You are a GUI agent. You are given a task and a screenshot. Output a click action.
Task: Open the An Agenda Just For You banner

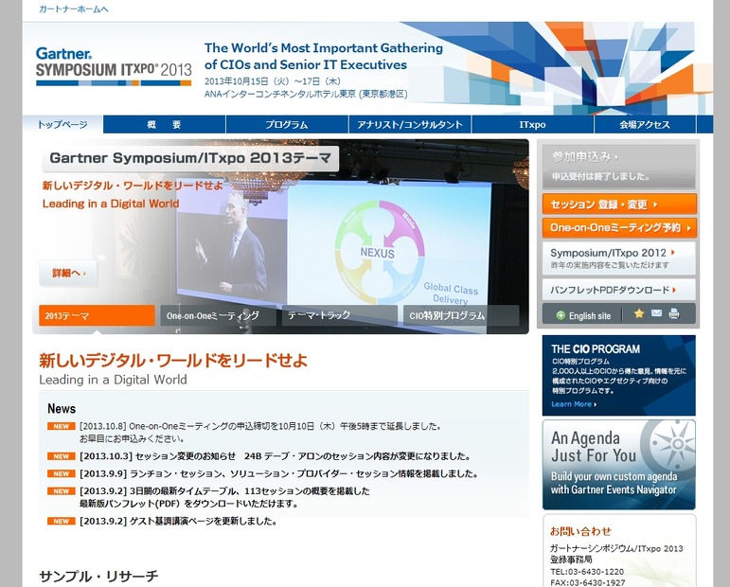[x=618, y=465]
